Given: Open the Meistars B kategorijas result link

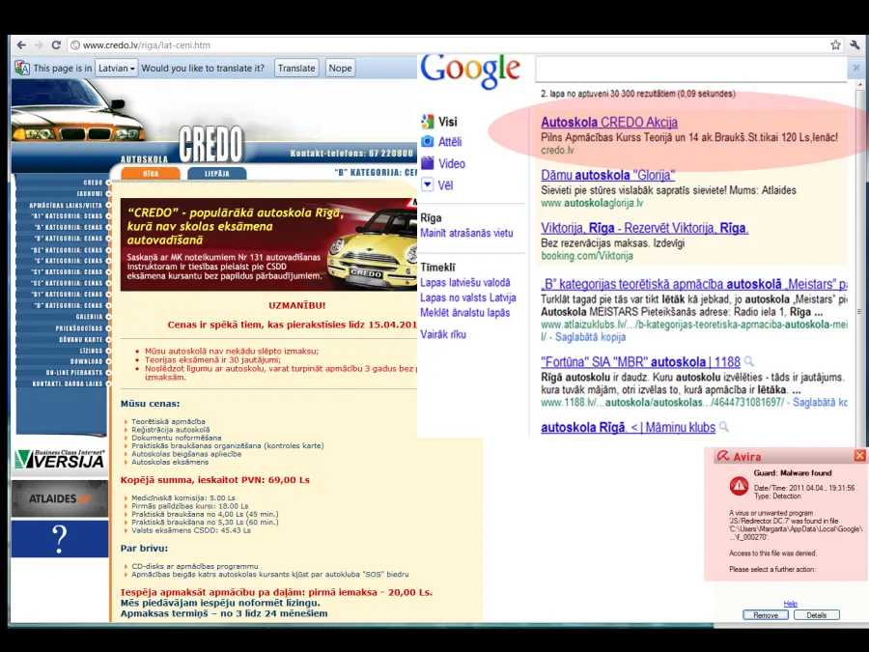Looking at the screenshot, I should click(694, 284).
